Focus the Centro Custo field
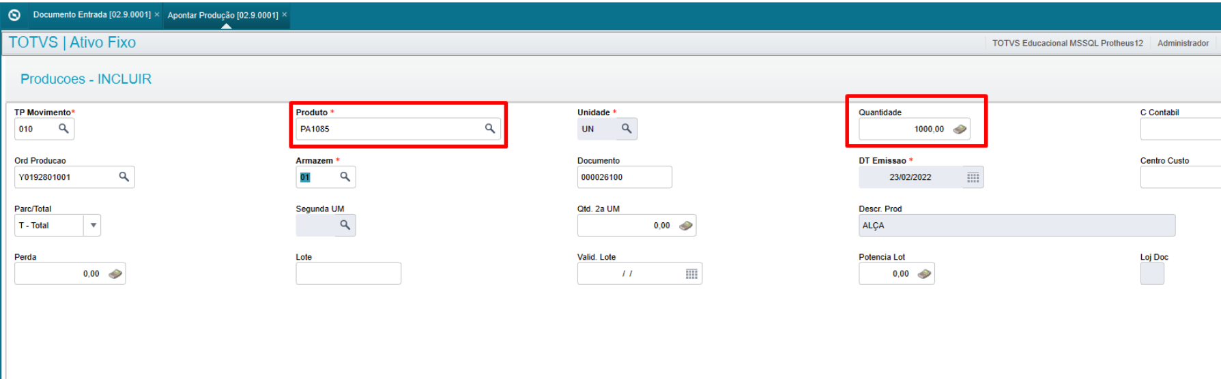Screen dimensions: 1221x379 [1180, 177]
